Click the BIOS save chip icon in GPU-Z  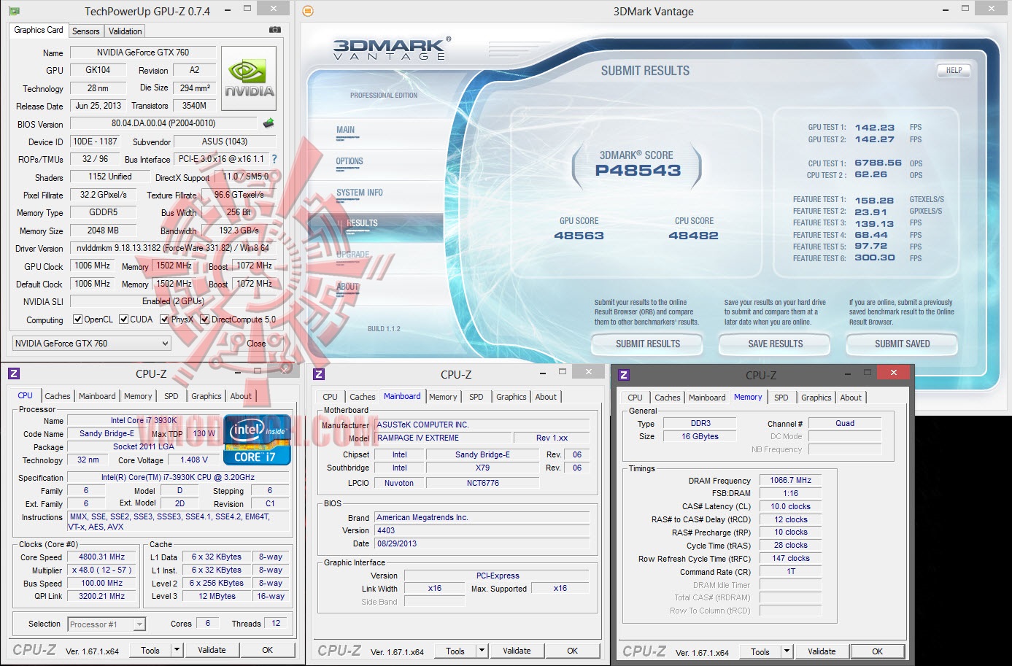point(269,123)
